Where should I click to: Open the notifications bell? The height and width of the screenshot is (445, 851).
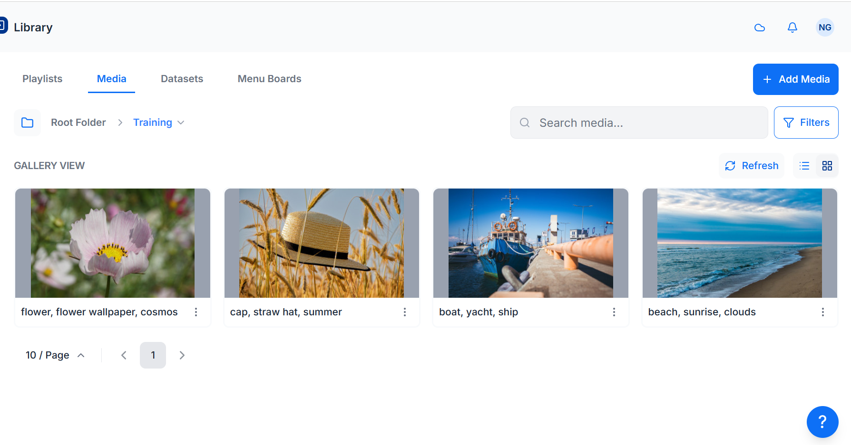point(792,28)
